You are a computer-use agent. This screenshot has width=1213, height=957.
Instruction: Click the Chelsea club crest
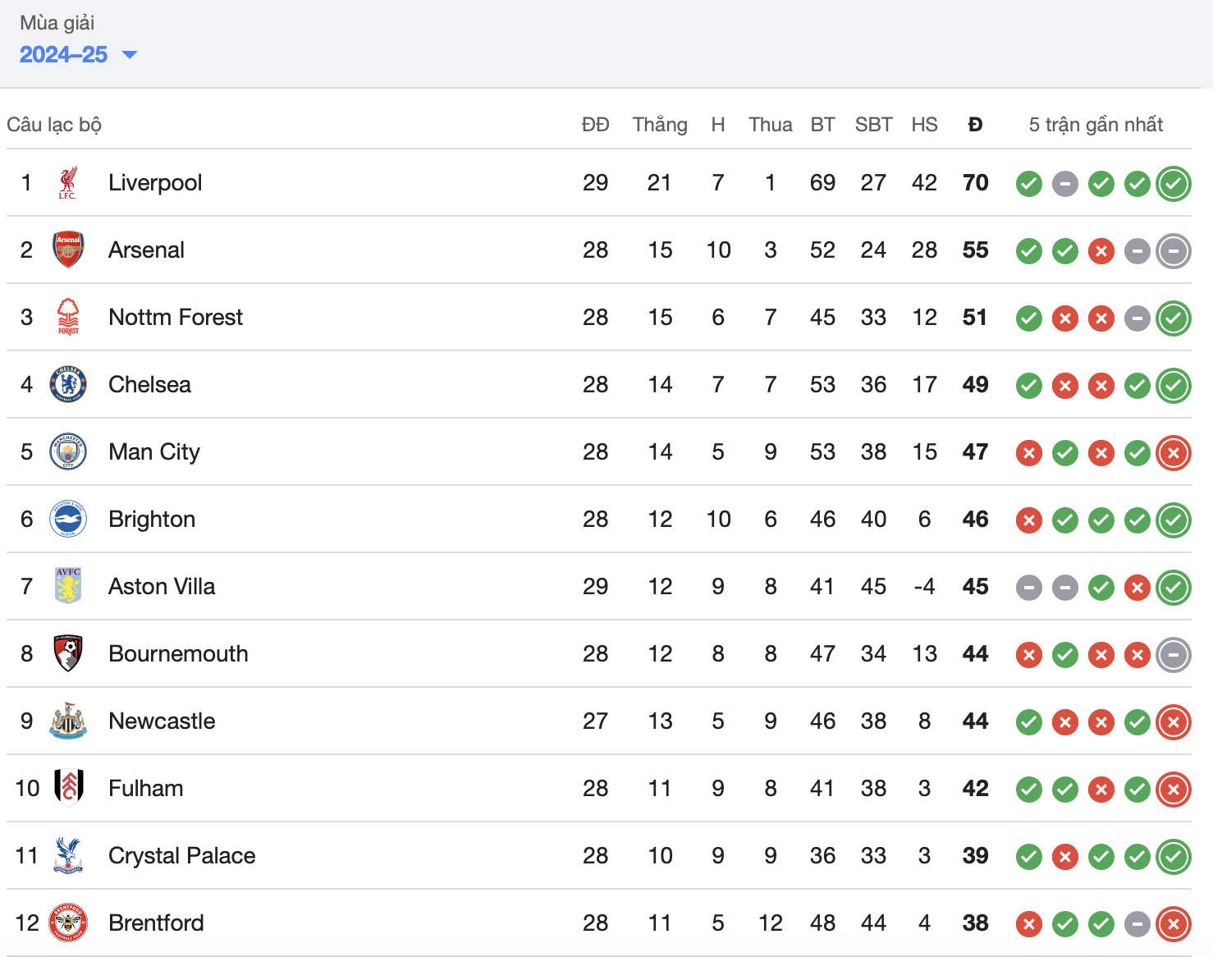coord(68,385)
